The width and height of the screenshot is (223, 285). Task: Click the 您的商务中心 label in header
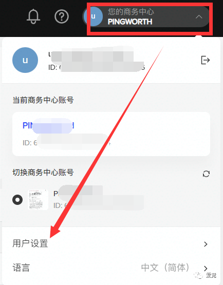(131, 12)
